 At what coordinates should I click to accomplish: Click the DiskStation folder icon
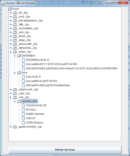pos(19,56)
